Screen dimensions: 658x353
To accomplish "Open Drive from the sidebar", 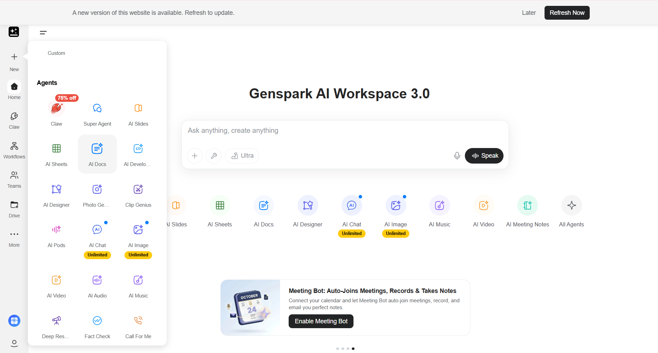I will click(x=14, y=209).
